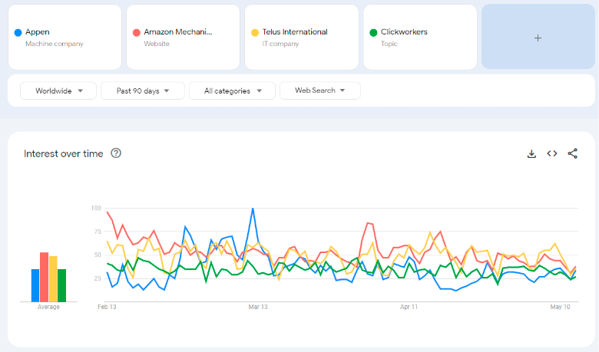Click the Average label under the bars
Viewport: 599px width, 352px height.
point(48,307)
